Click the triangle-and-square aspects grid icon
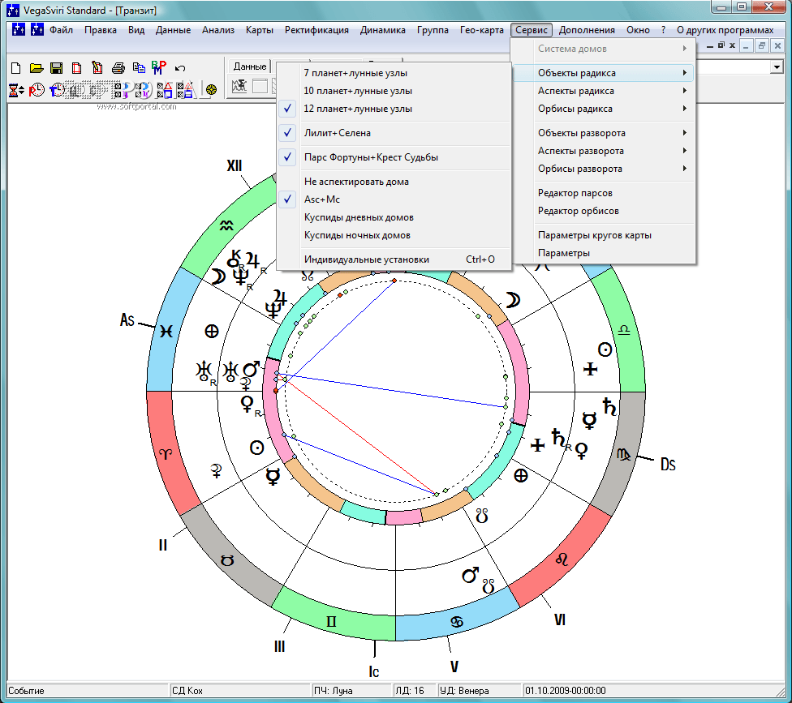 [165, 90]
